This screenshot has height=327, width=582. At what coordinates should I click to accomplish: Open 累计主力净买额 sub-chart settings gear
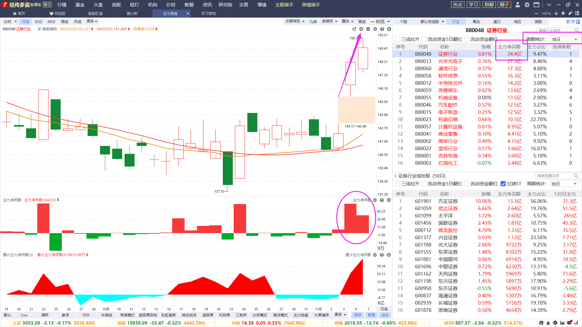(375, 255)
